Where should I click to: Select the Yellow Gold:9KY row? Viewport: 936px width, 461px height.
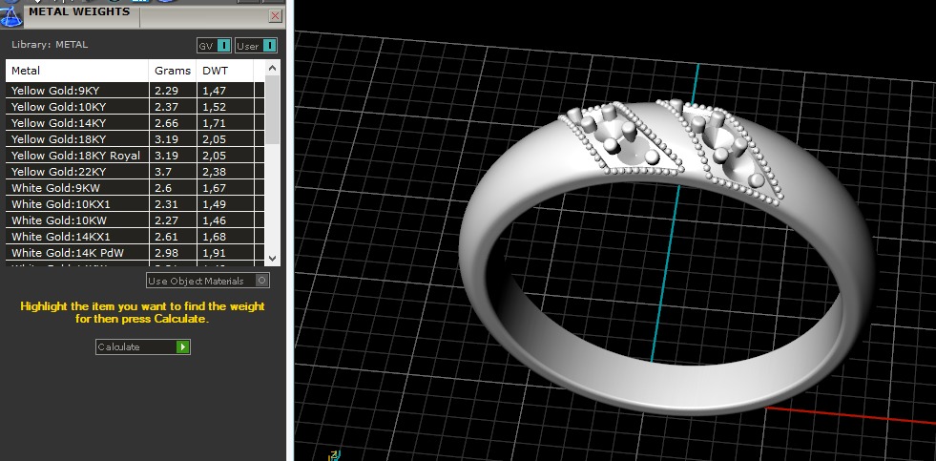pos(135,91)
